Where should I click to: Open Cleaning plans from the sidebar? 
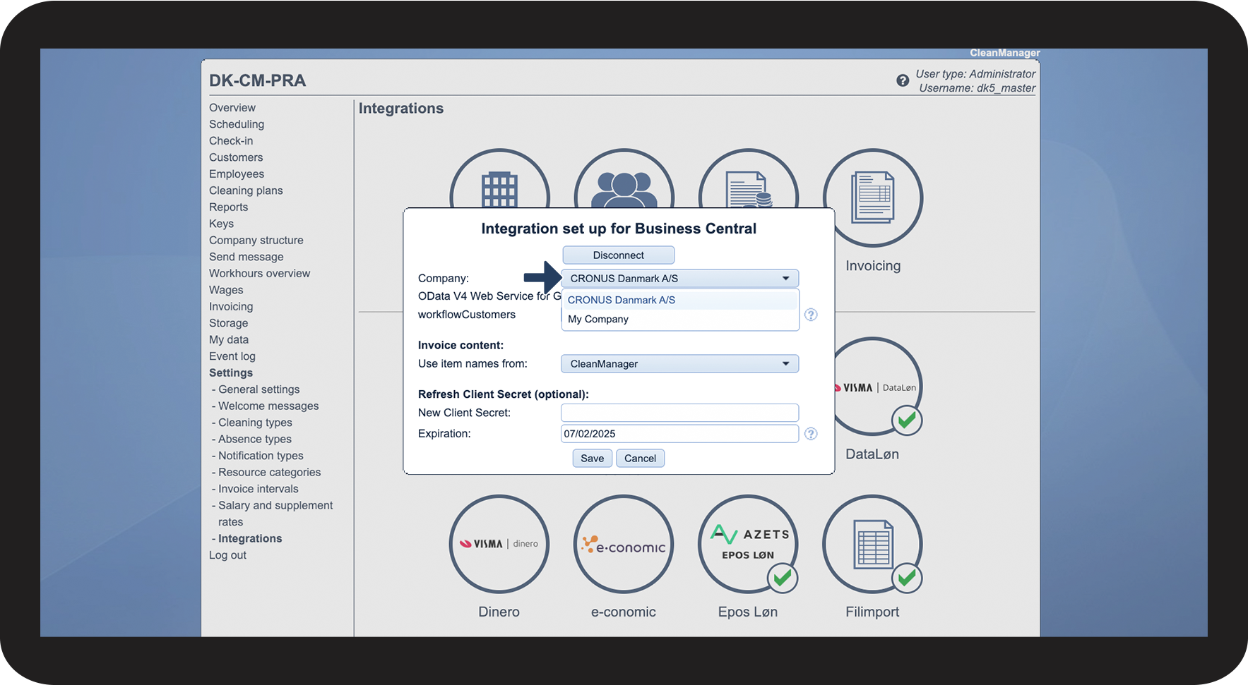(x=246, y=190)
